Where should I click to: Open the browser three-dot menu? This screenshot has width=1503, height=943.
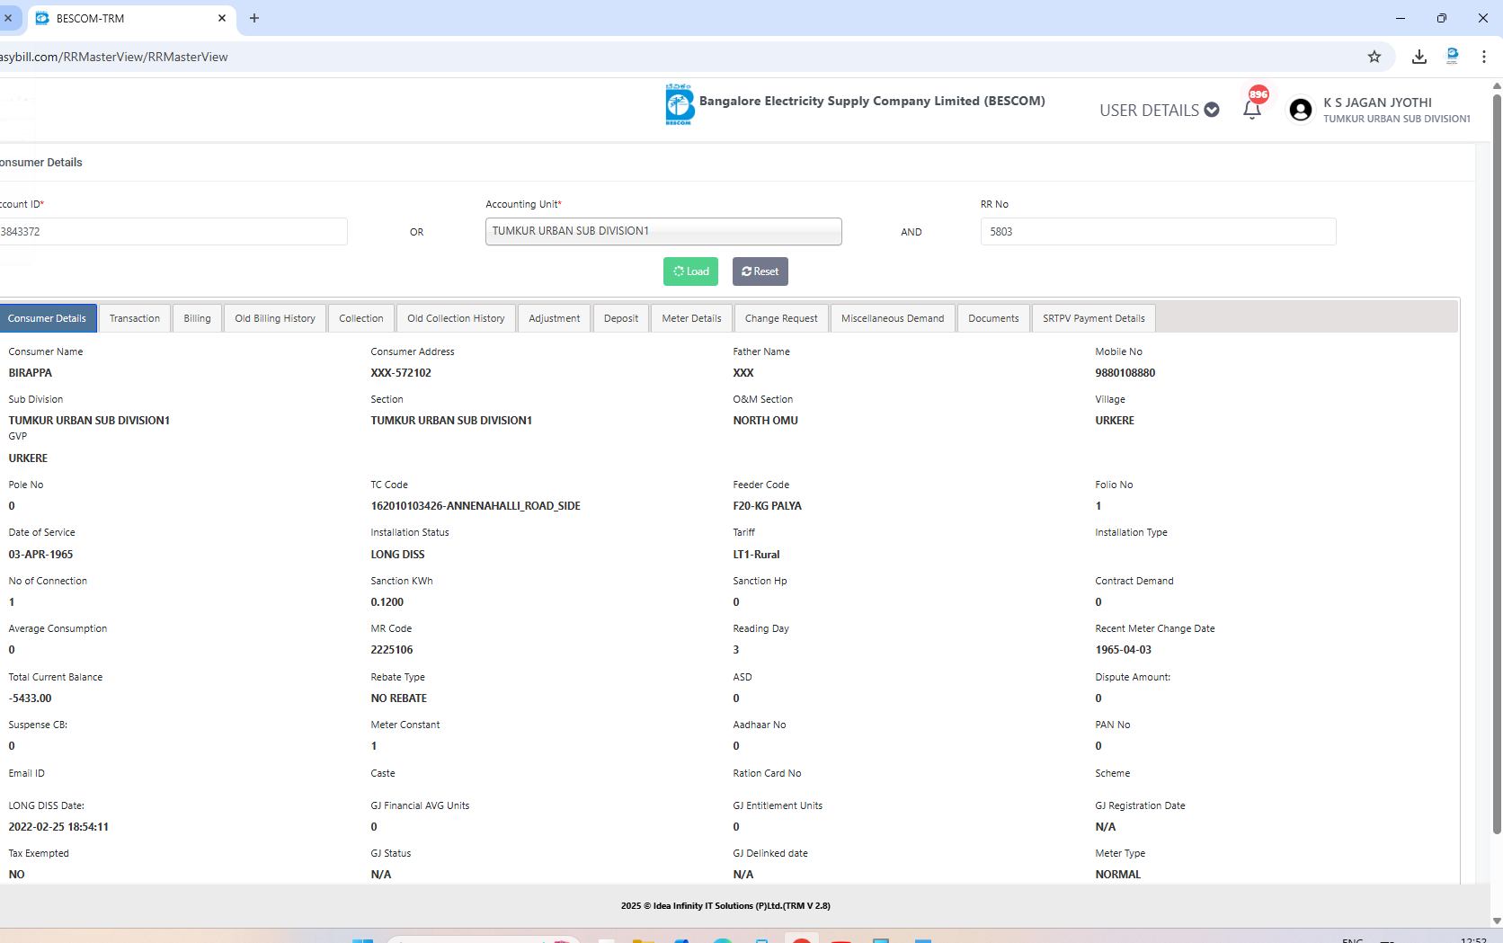click(1483, 57)
